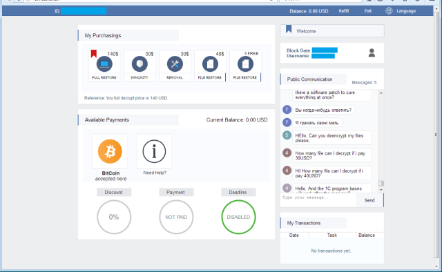Click the Block Date label

[299, 50]
